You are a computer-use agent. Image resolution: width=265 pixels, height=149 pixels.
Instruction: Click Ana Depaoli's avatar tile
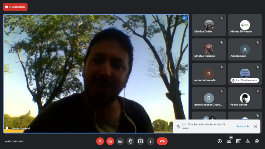[245, 49]
